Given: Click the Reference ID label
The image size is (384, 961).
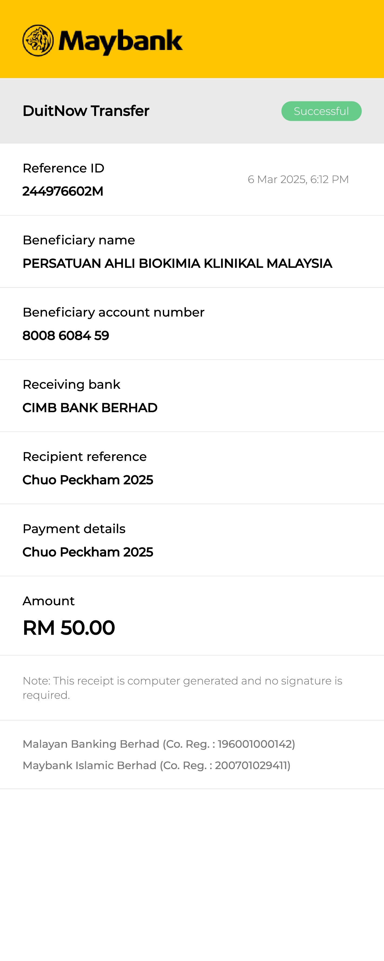Looking at the screenshot, I should pyautogui.click(x=63, y=168).
